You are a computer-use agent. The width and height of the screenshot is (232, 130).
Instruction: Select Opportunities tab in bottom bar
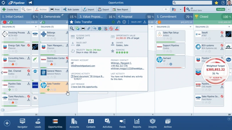[55, 123]
